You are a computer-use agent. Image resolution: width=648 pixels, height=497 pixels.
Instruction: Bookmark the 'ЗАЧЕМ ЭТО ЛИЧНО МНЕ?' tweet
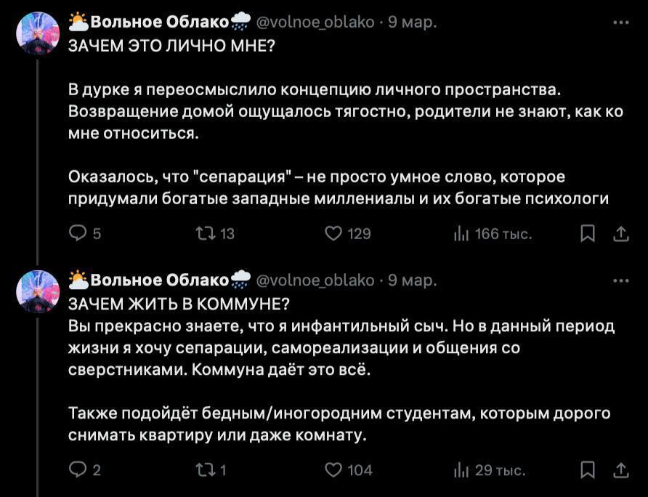588,233
